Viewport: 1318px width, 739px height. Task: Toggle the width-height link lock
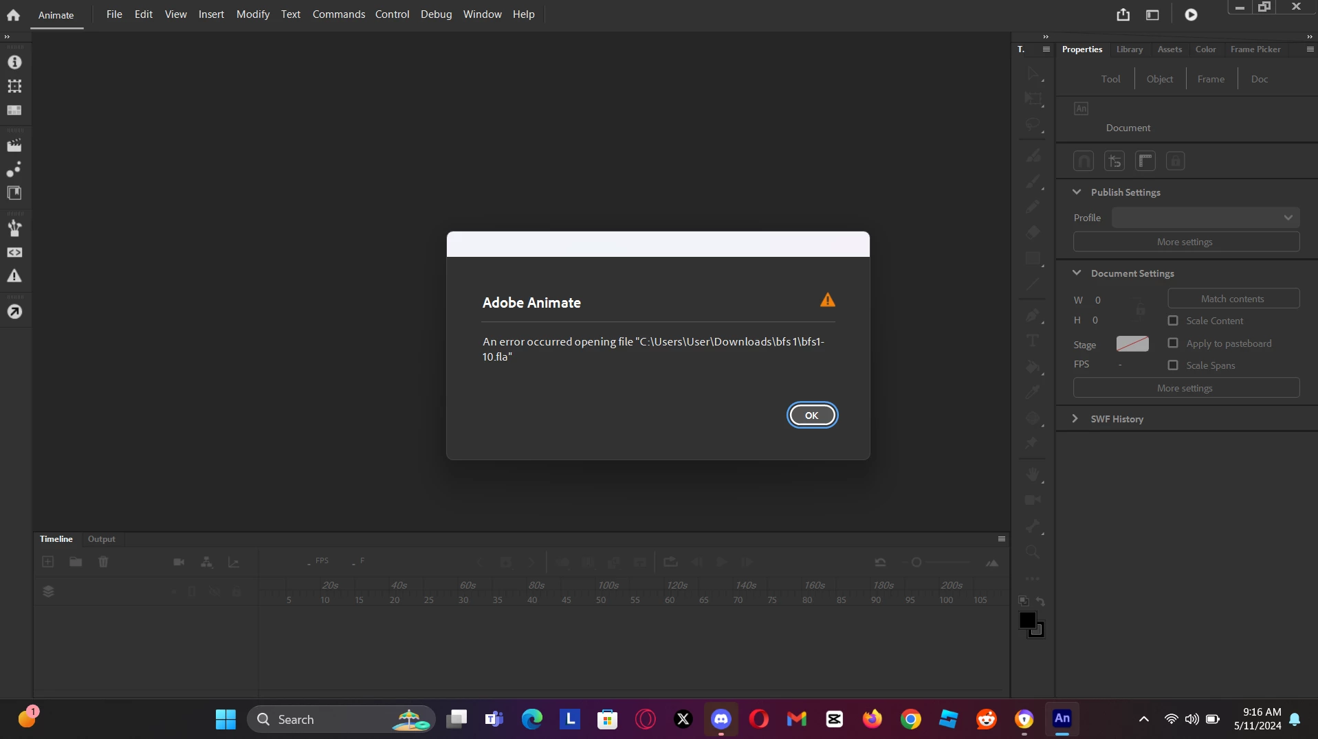(1140, 309)
